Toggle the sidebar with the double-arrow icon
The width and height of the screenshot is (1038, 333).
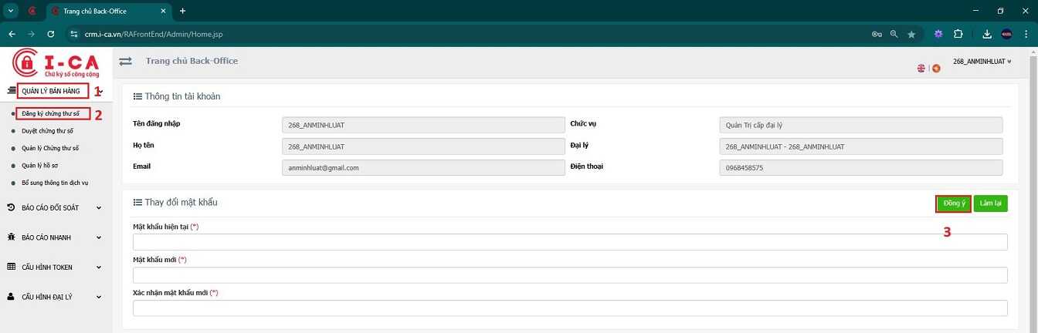pos(125,62)
